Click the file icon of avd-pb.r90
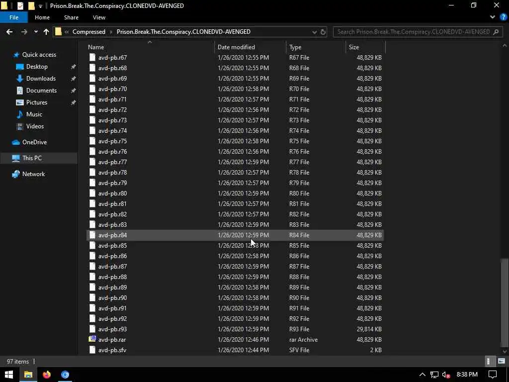This screenshot has height=382, width=509. (x=92, y=298)
